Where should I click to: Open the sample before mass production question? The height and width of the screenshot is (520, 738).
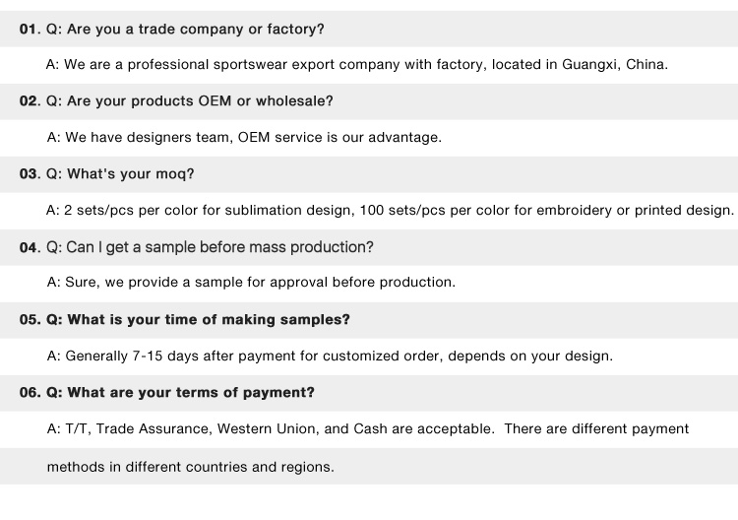click(210, 247)
